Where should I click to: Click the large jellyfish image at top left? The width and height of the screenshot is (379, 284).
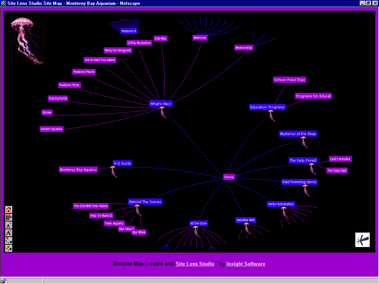tap(28, 41)
